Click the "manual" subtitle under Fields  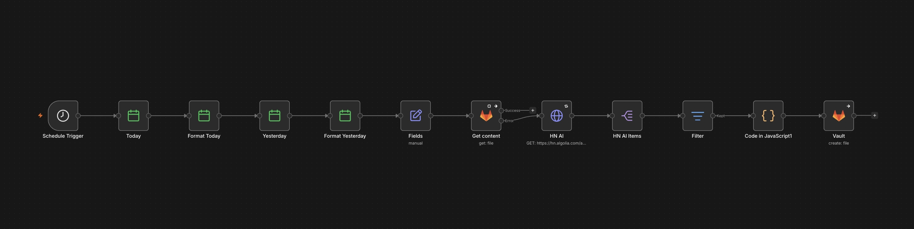[416, 143]
